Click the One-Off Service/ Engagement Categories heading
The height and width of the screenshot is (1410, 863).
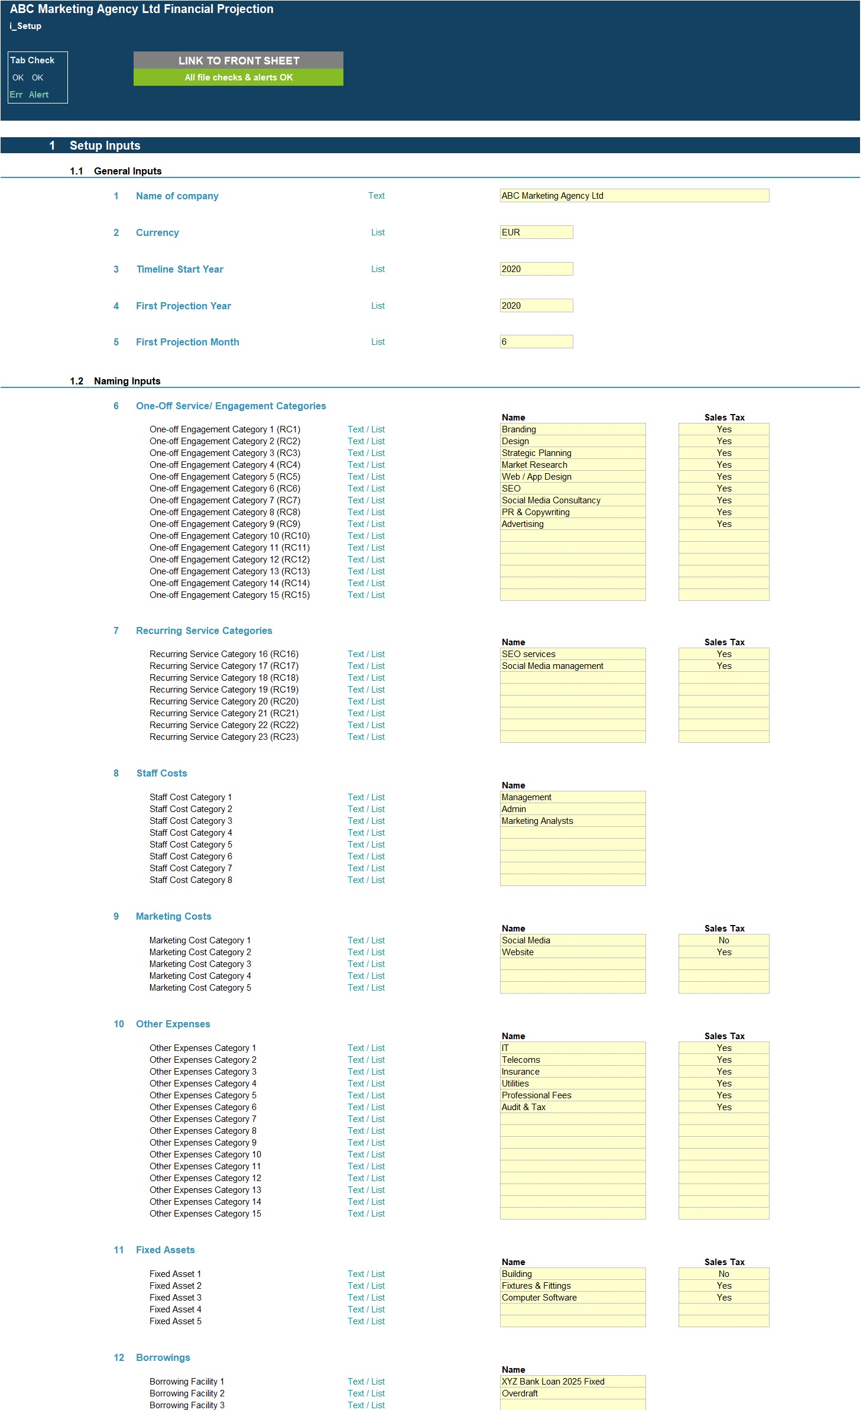231,406
